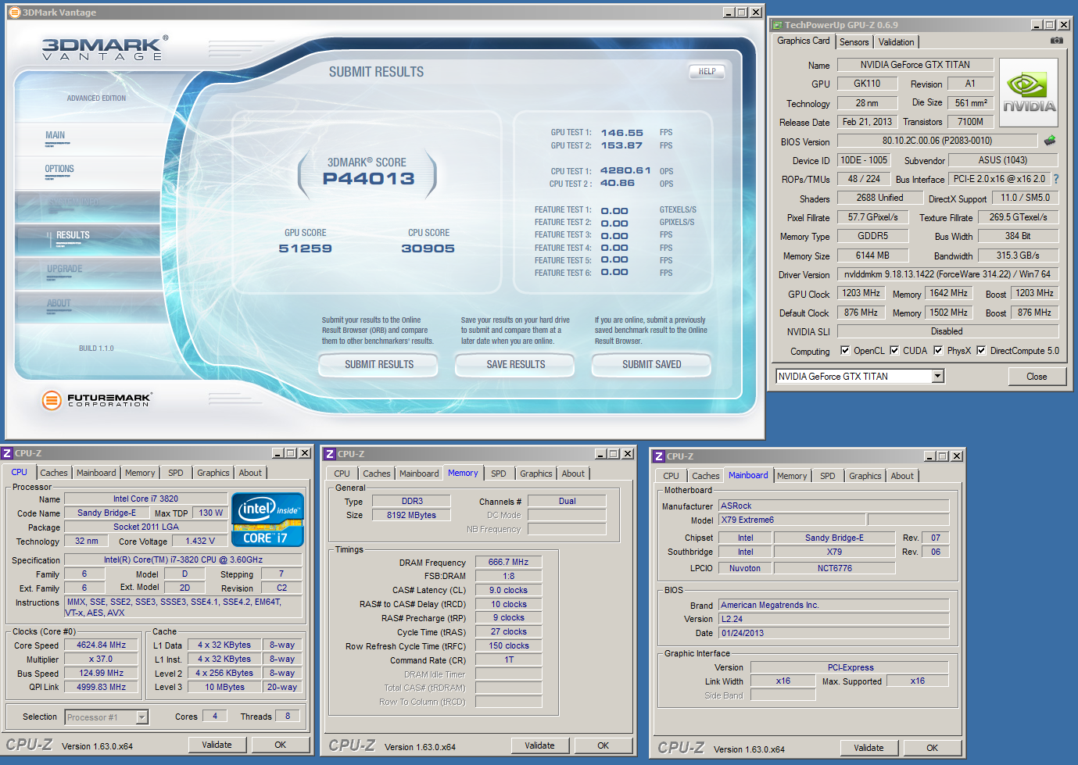Click the Core Voltage value 1.432 V

200,541
